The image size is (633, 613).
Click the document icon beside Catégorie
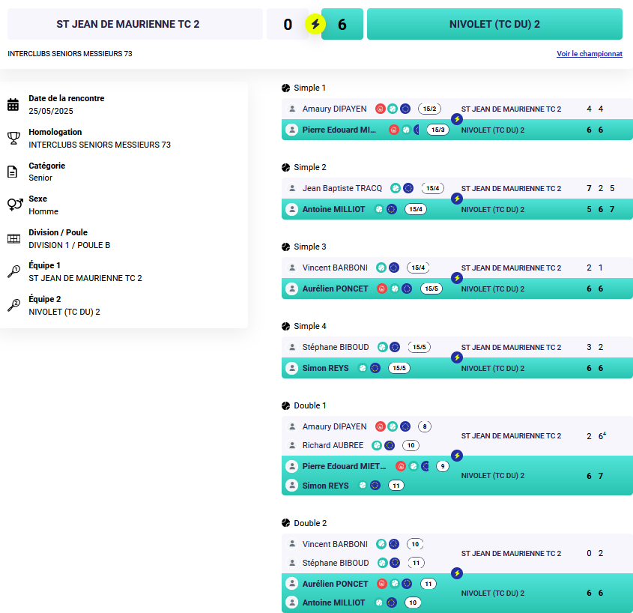pyautogui.click(x=13, y=172)
